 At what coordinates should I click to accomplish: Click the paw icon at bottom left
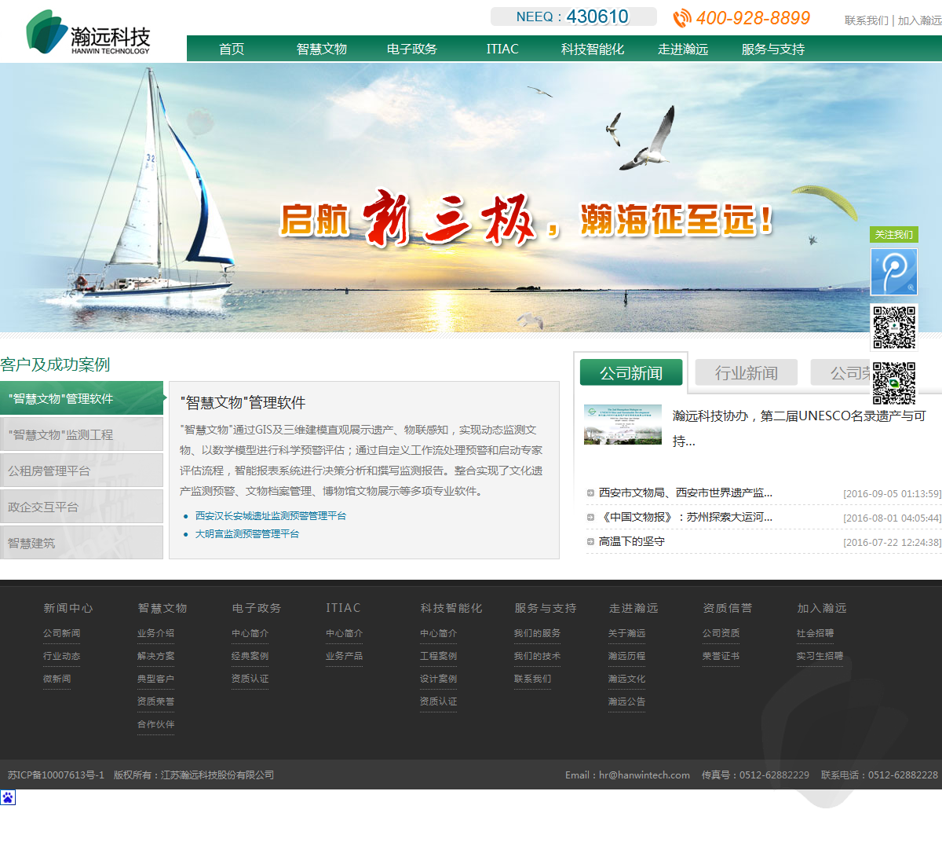coord(8,798)
